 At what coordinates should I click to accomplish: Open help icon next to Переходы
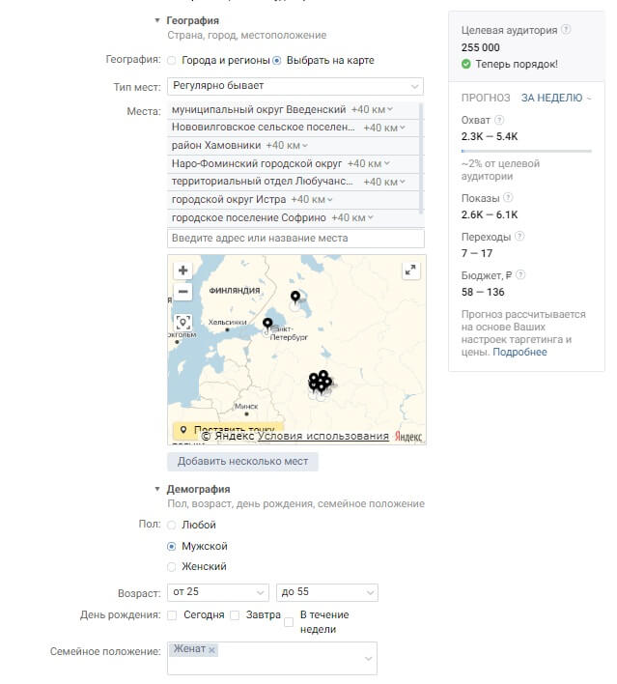coord(519,237)
